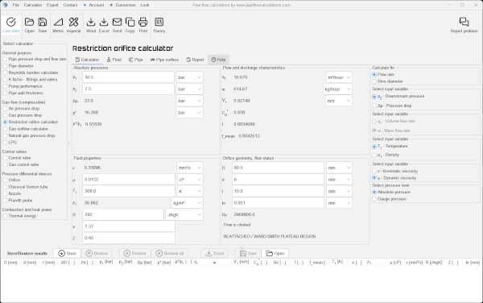The image size is (483, 303).
Task: Switch to the Pipe surface tab
Action: point(164,60)
